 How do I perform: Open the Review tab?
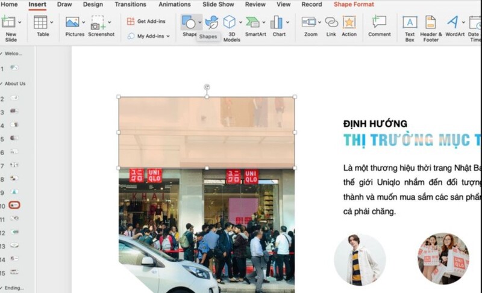255,4
